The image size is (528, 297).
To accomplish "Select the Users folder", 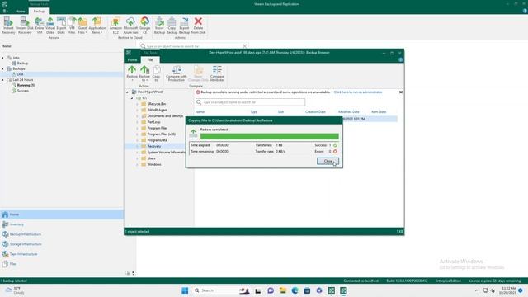I will click(151, 158).
